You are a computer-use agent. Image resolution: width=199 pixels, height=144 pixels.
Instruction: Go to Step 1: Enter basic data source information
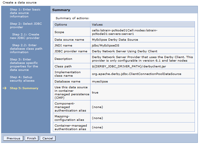coord(25,13)
